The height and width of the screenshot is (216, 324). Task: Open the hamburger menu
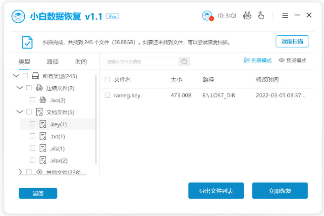pyautogui.click(x=285, y=15)
